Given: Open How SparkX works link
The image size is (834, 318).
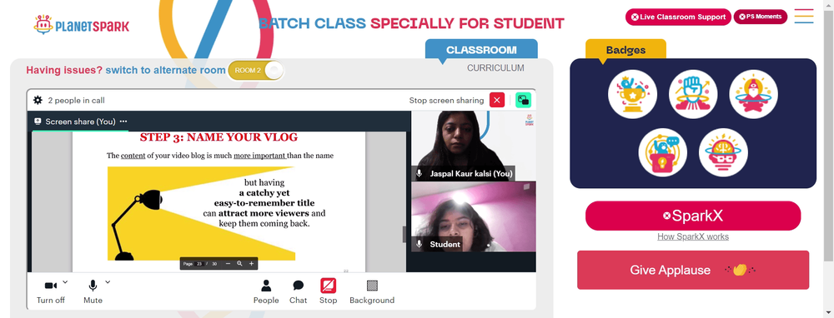Looking at the screenshot, I should pos(693,236).
